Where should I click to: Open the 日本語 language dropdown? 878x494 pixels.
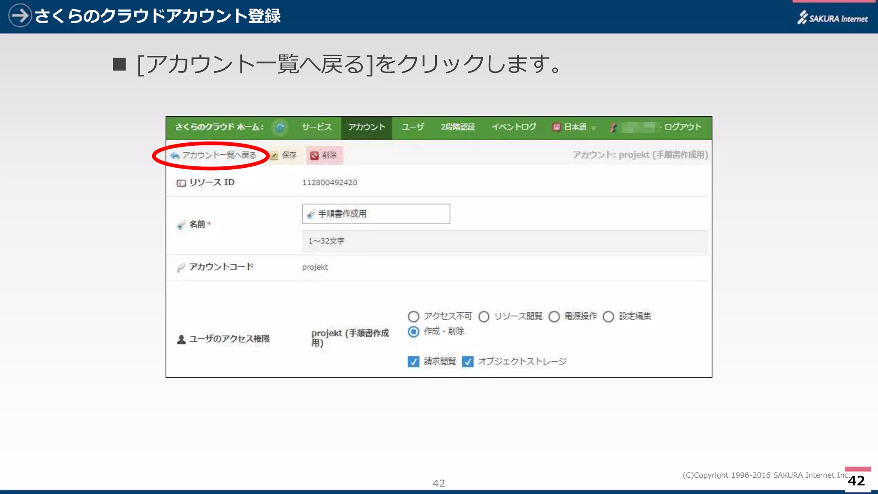click(x=574, y=127)
